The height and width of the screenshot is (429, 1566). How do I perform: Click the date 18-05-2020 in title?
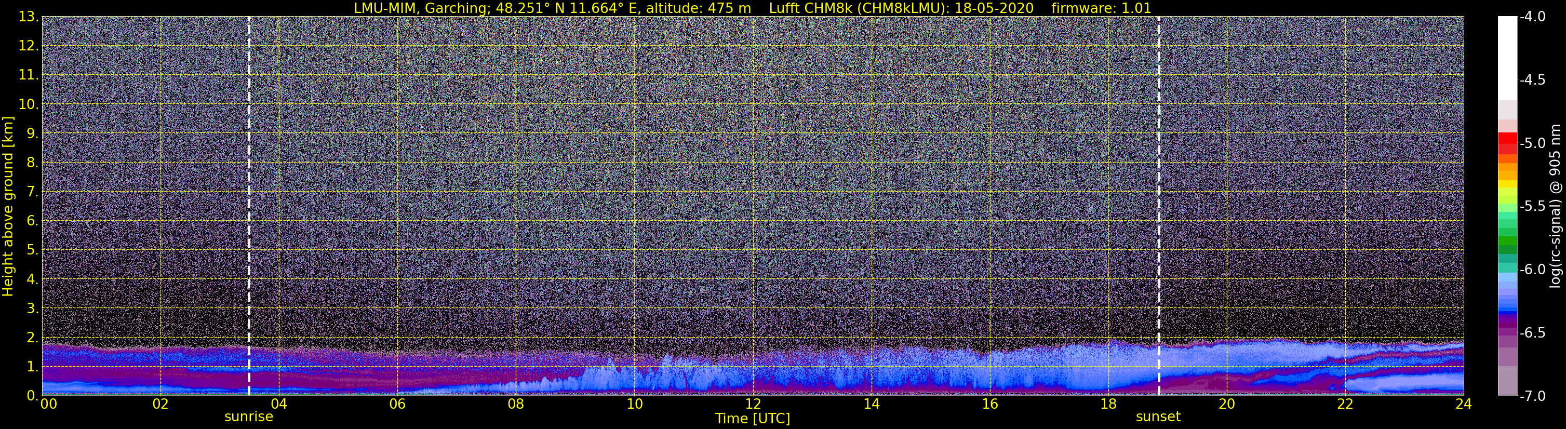click(x=994, y=8)
